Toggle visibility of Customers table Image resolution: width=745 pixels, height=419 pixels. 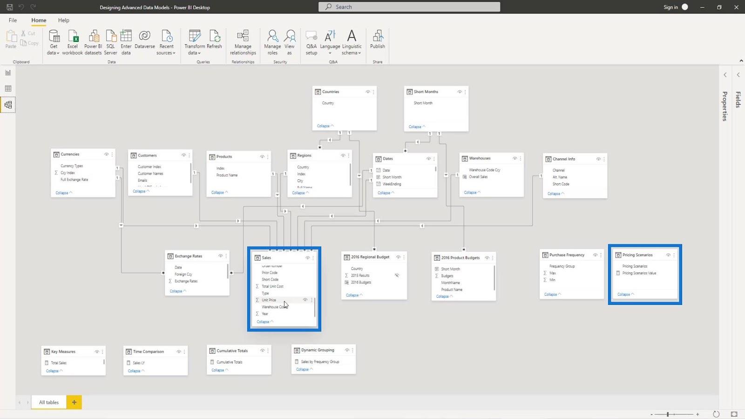pos(183,155)
